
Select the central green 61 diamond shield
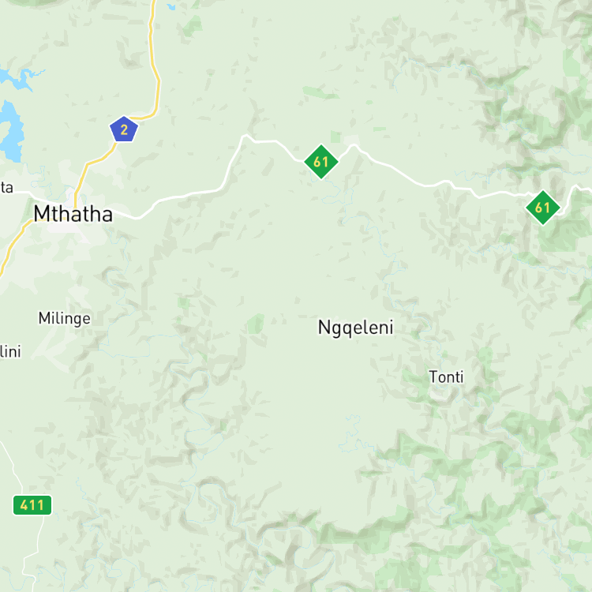(x=321, y=162)
